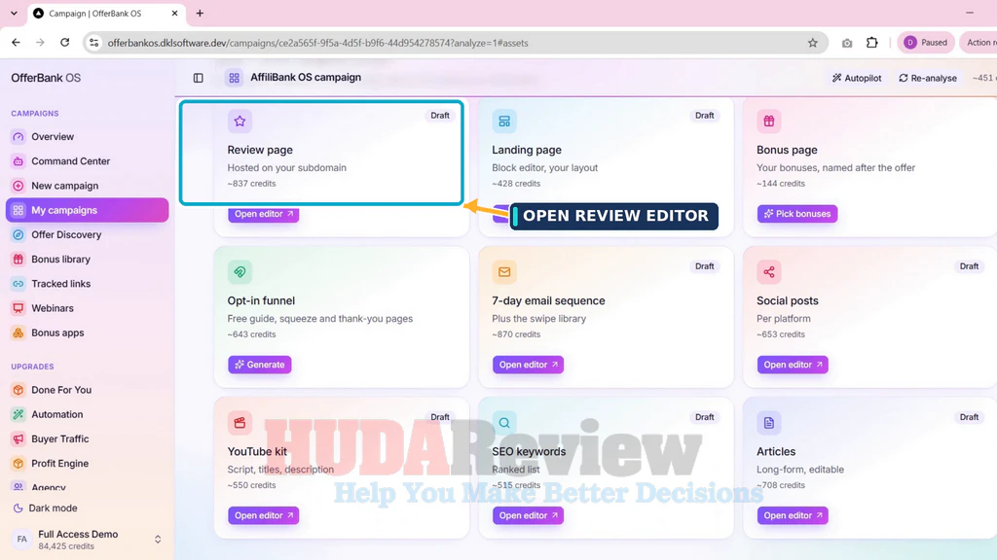Image resolution: width=997 pixels, height=560 pixels.
Task: Open editor for the Review page
Action: [263, 214]
